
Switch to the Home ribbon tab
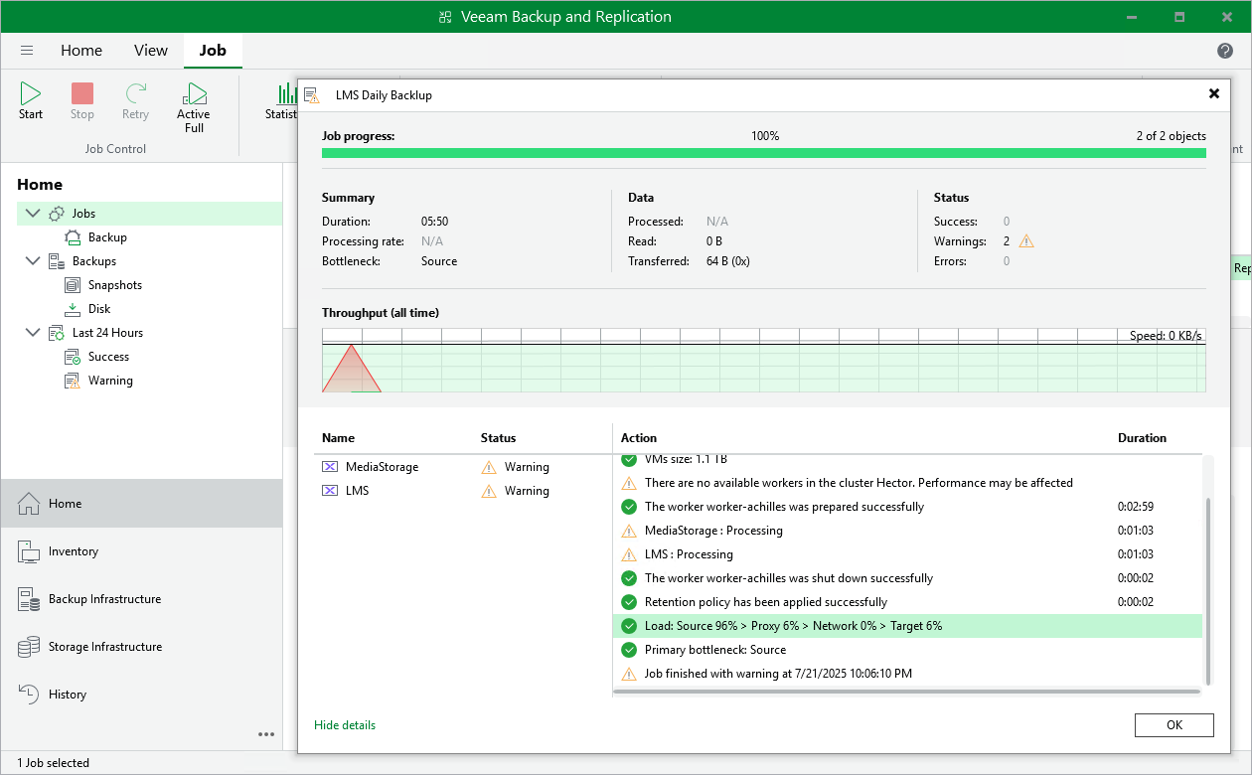point(81,51)
